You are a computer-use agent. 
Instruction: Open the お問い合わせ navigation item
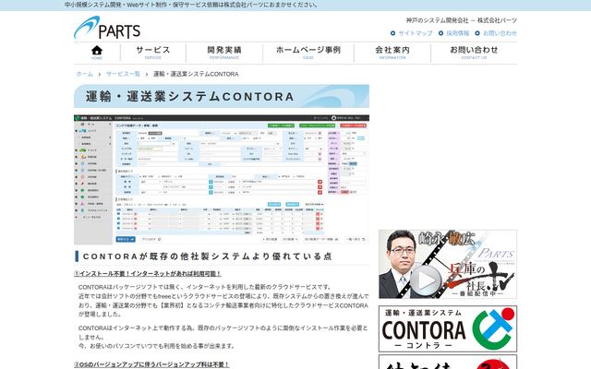tap(474, 53)
